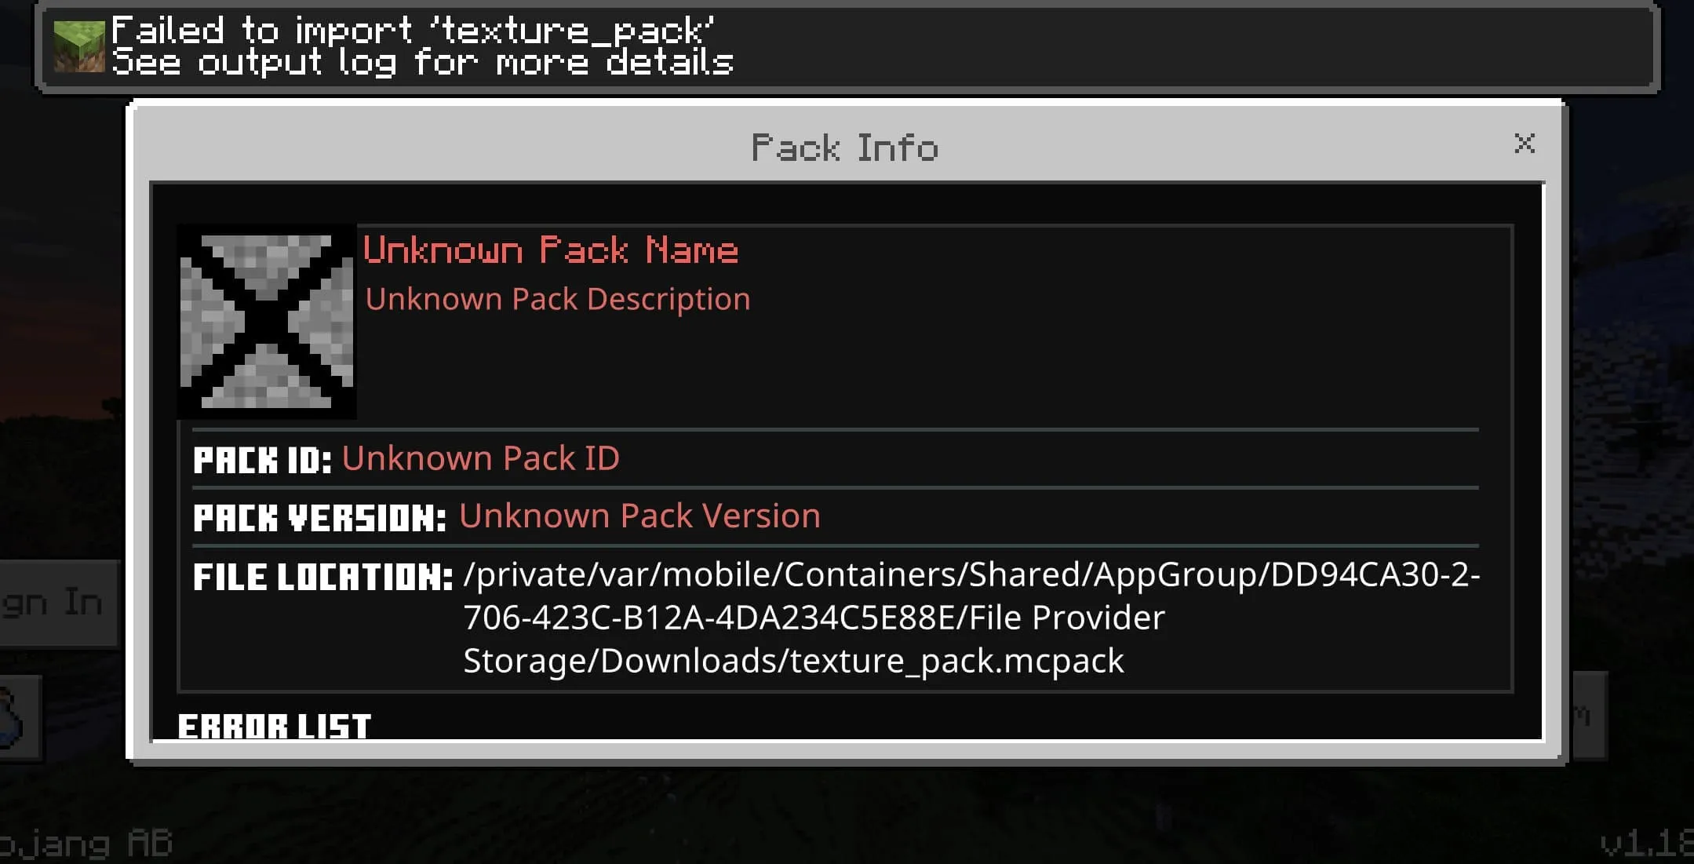Click the grass block icon in the notification
The width and height of the screenshot is (1694, 864).
pyautogui.click(x=78, y=46)
